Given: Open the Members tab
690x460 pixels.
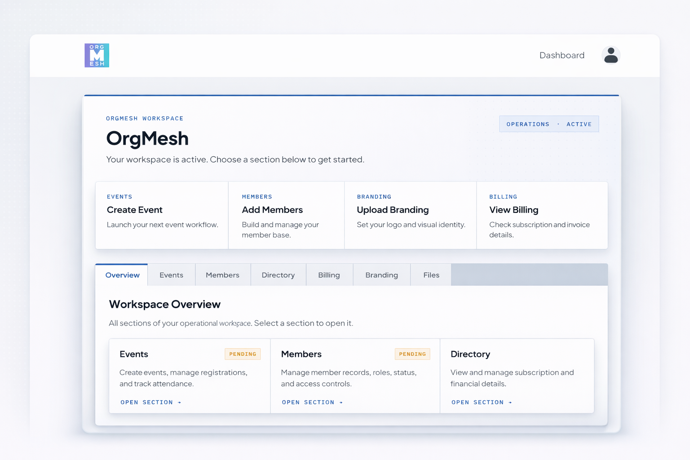Looking at the screenshot, I should (222, 274).
